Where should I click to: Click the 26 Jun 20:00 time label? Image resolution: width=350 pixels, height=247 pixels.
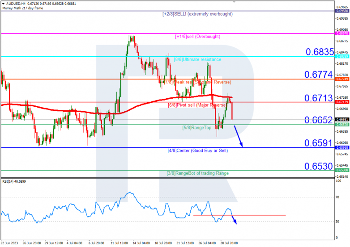click(32, 243)
